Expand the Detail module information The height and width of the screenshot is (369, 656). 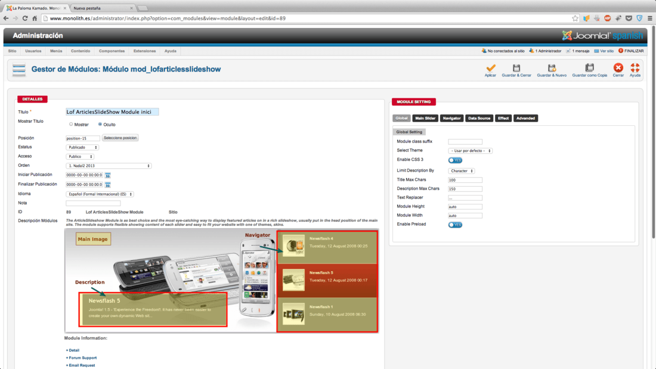(x=72, y=350)
